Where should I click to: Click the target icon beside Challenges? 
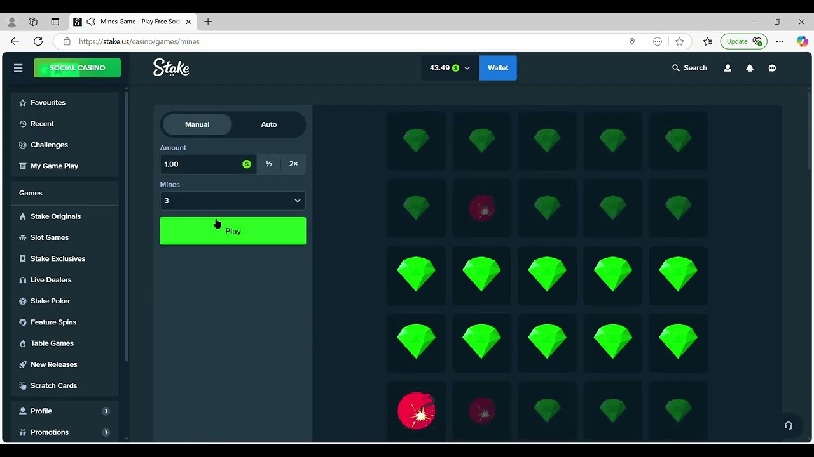(23, 145)
